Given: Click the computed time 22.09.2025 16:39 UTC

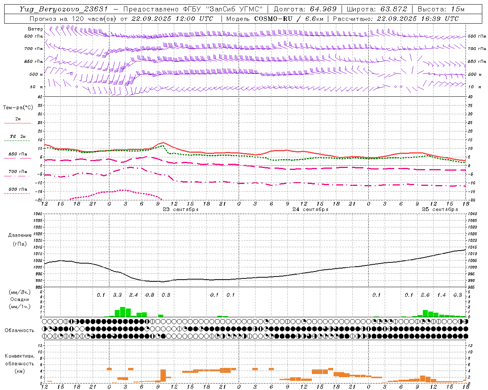Looking at the screenshot, I should (x=418, y=18).
